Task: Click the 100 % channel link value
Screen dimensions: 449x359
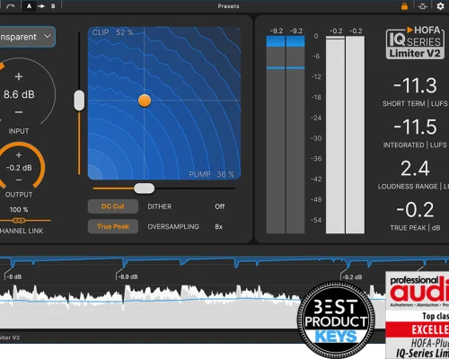Action: pyautogui.click(x=19, y=209)
